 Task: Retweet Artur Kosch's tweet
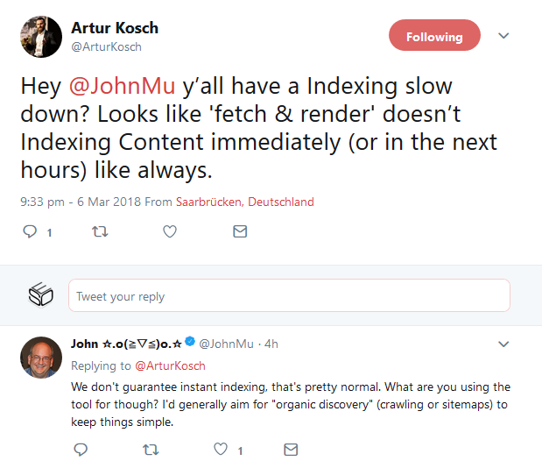tap(100, 232)
